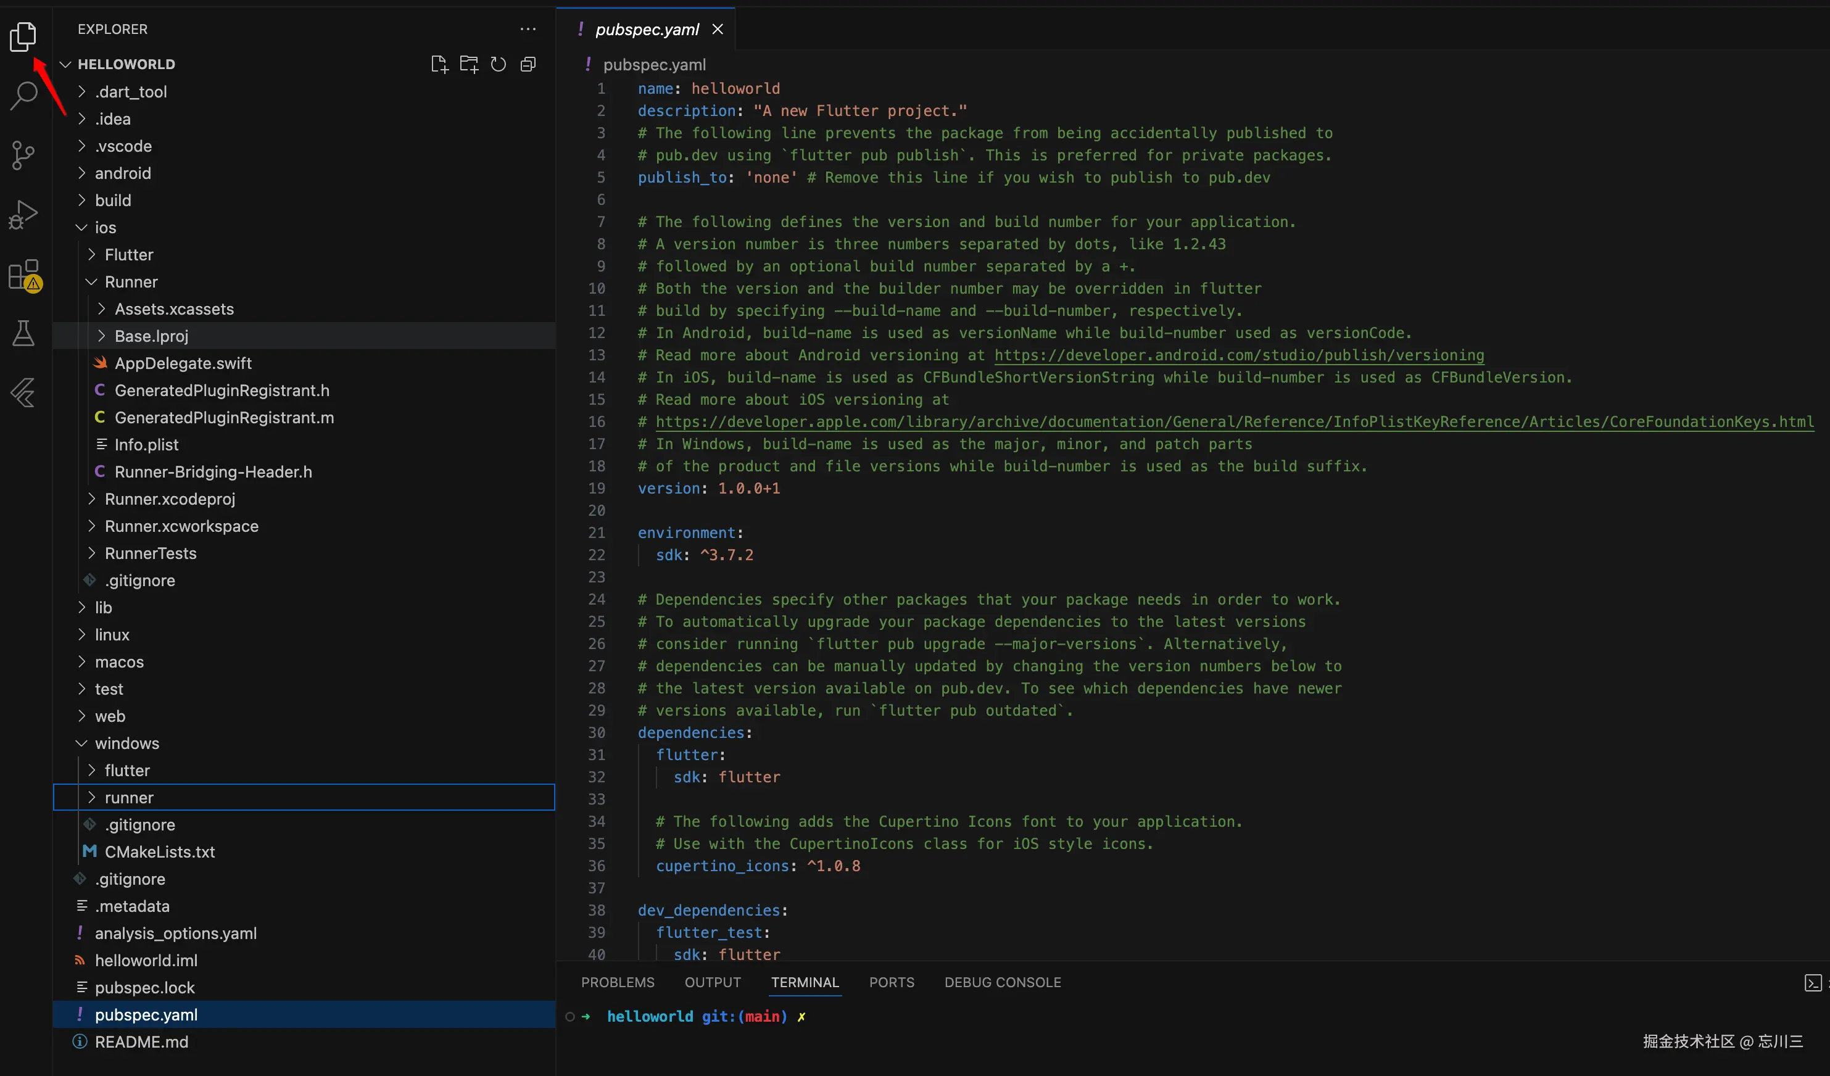Image resolution: width=1830 pixels, height=1076 pixels.
Task: Open the Search view in activity bar
Action: coord(23,95)
